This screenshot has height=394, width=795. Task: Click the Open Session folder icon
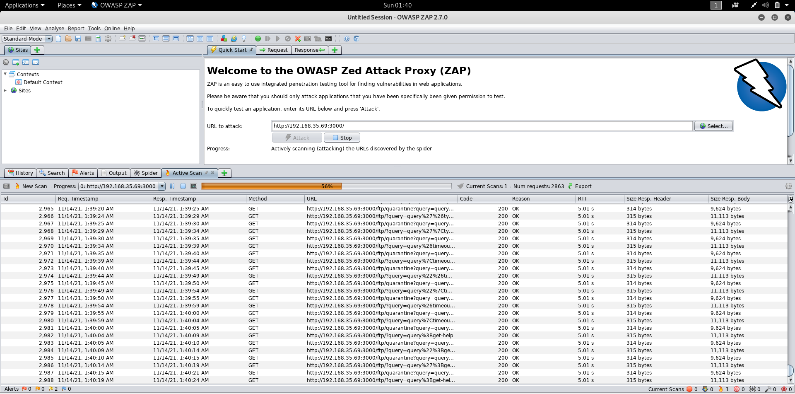(x=68, y=39)
